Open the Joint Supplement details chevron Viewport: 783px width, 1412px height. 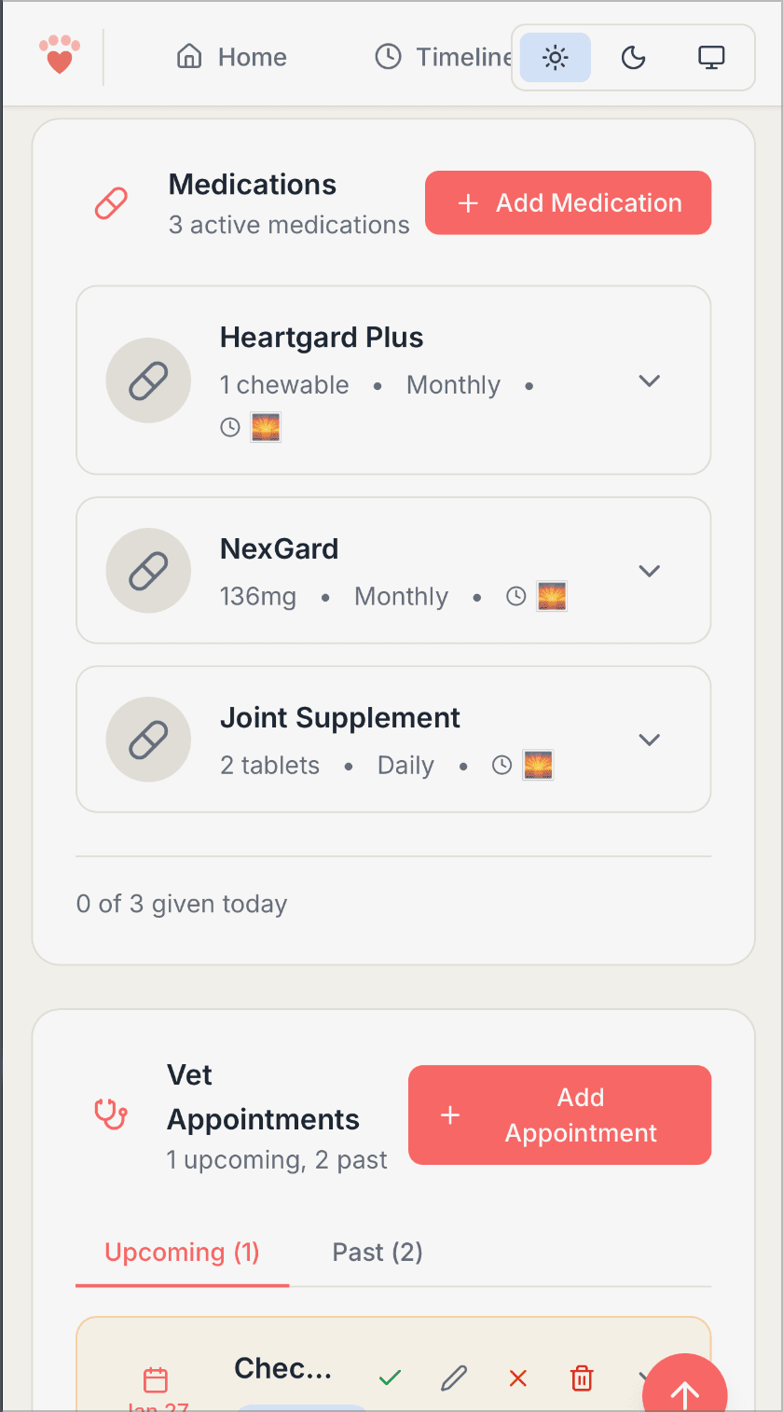[x=649, y=739]
